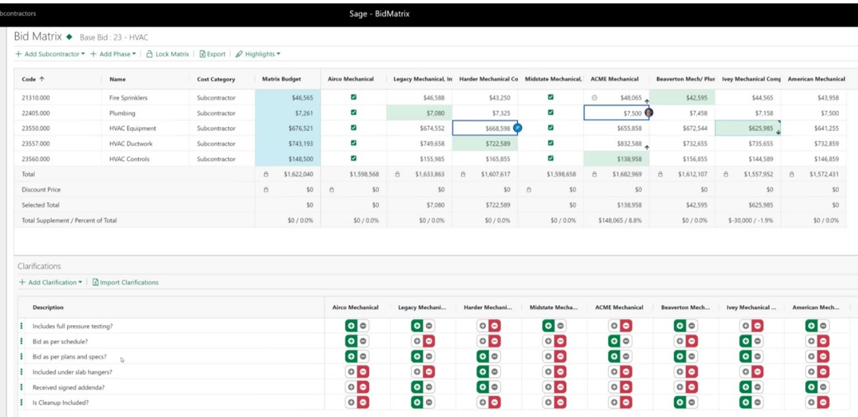
Task: Click the $743,193 Matrix Budget cell
Action: pos(288,143)
